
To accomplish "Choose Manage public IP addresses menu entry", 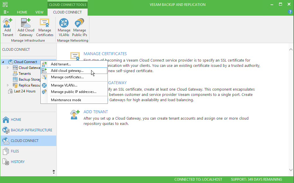I will (74, 92).
